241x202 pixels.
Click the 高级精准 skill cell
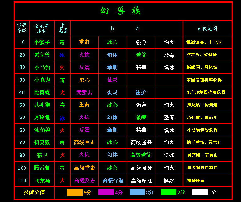(x=141, y=180)
